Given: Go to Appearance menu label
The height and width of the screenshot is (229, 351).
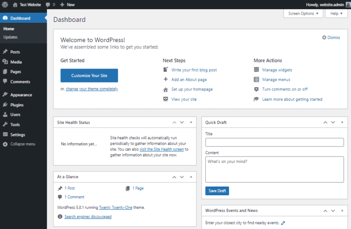Looking at the screenshot, I should coord(21,95).
